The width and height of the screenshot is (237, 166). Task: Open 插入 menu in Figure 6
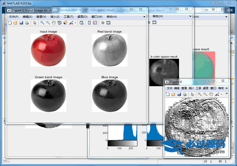coord(191,88)
